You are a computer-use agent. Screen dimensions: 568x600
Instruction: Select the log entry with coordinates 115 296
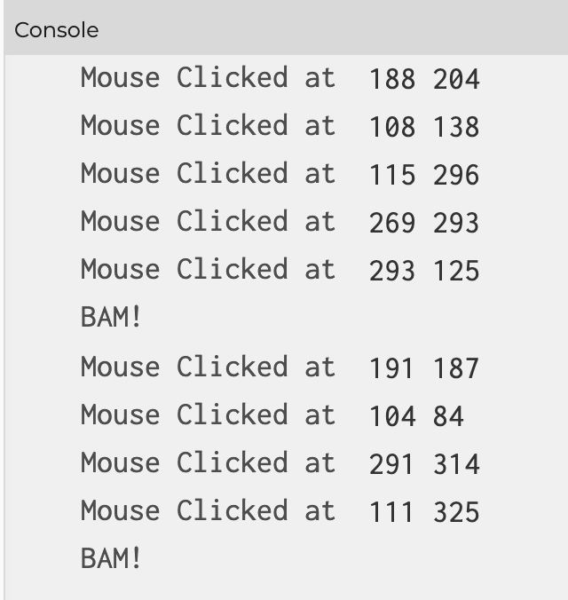click(x=280, y=174)
